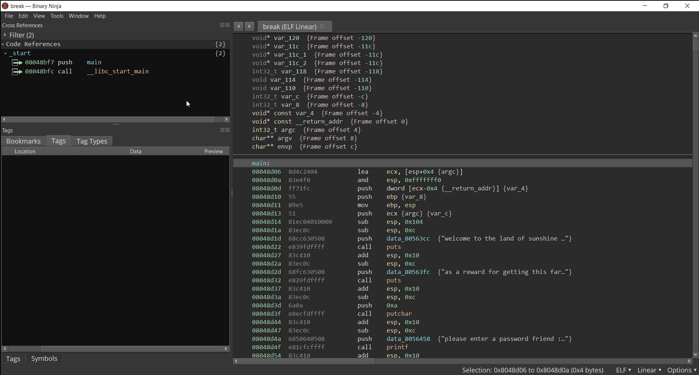The width and height of the screenshot is (699, 375).
Task: Click the arrow icon beside 08048bf7 push
Action: tap(17, 62)
